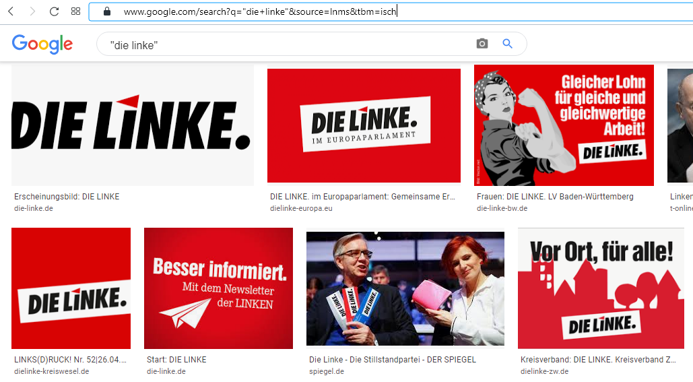Screen dimensions: 693x382
Task: Open the Gleicher Lohn poster image
Action: pos(564,125)
